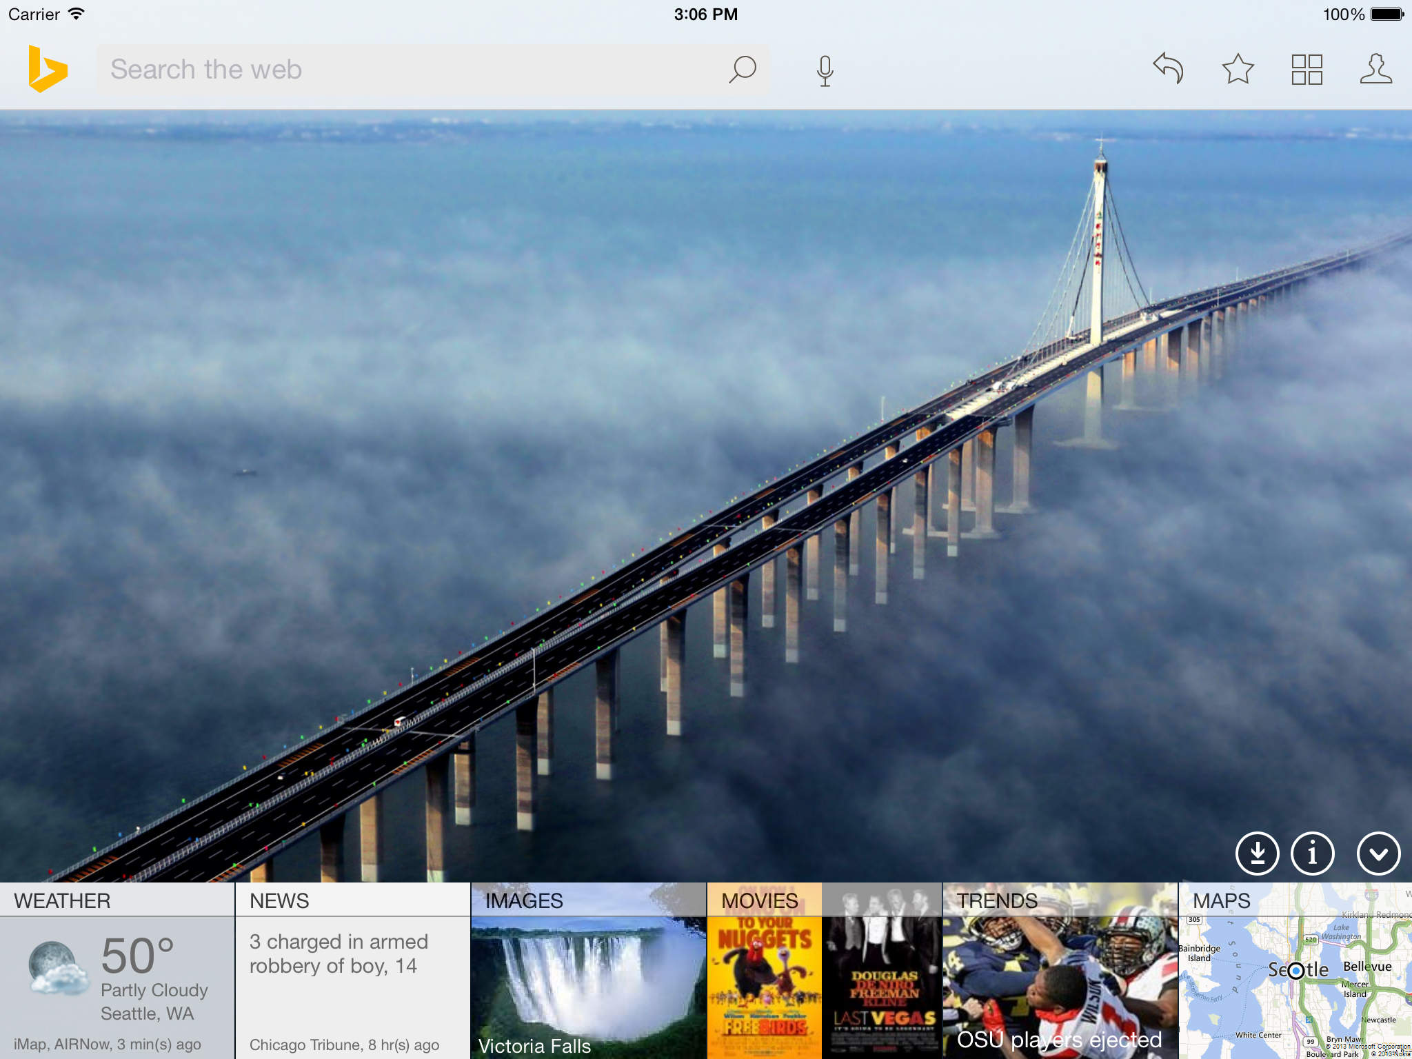Open the apps grid icon

click(x=1307, y=68)
